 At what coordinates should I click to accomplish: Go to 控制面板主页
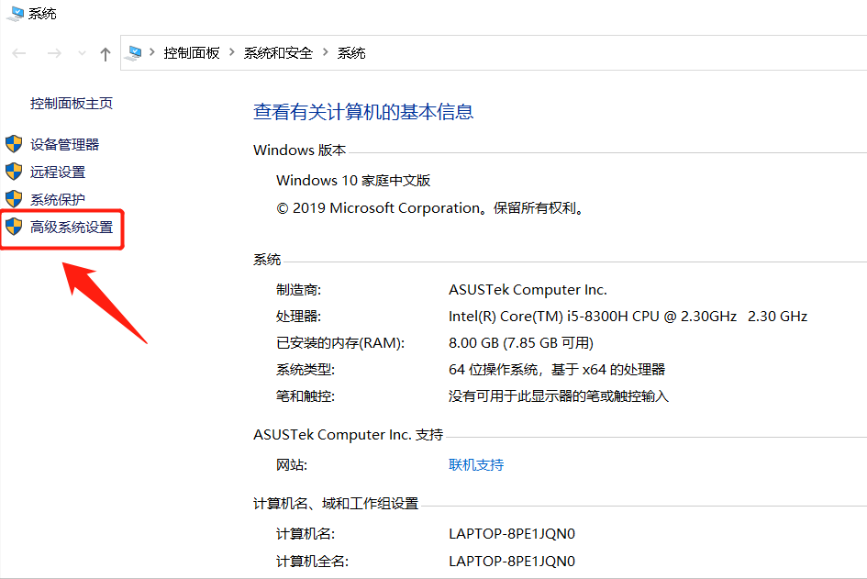coord(72,104)
